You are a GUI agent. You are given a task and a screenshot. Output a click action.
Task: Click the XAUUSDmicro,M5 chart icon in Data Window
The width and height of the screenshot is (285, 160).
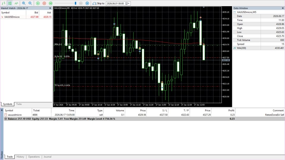[x=235, y=12]
